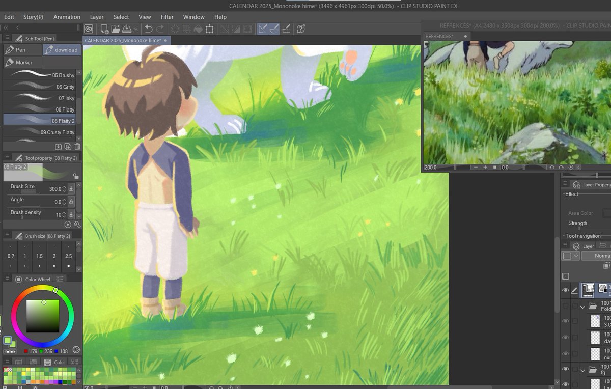Open Brush Size dynamics button
Image resolution: width=611 pixels, height=389 pixels.
pos(71,189)
